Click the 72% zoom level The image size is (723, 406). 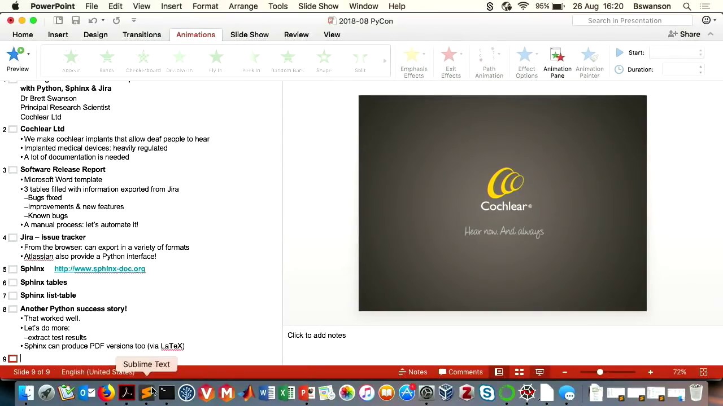[x=680, y=372]
